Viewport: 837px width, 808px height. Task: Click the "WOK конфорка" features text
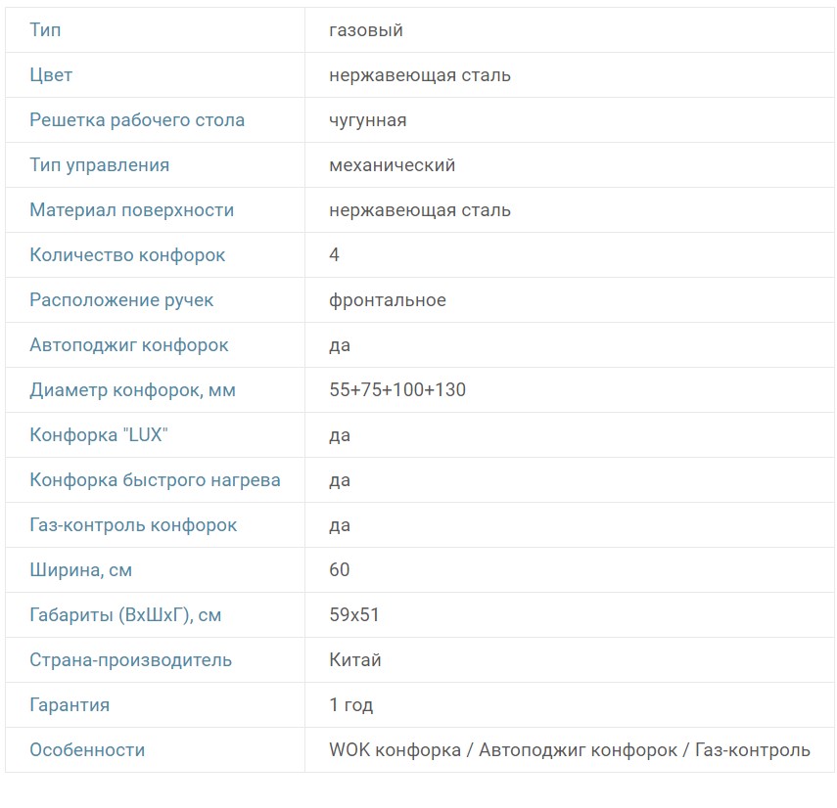[395, 750]
